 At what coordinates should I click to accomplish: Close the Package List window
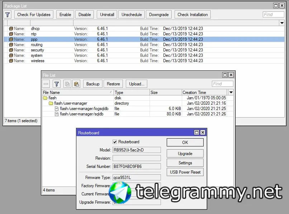pos(282,5)
